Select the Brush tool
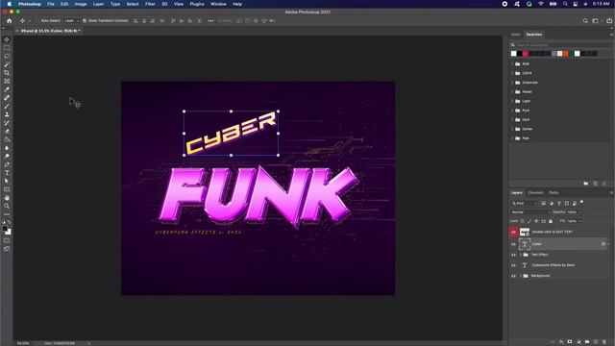615x346 pixels. coord(7,107)
